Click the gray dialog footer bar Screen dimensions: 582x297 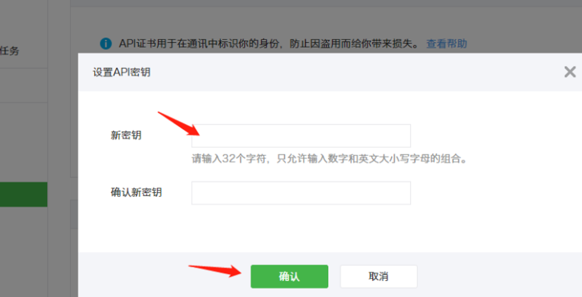pos(330,275)
